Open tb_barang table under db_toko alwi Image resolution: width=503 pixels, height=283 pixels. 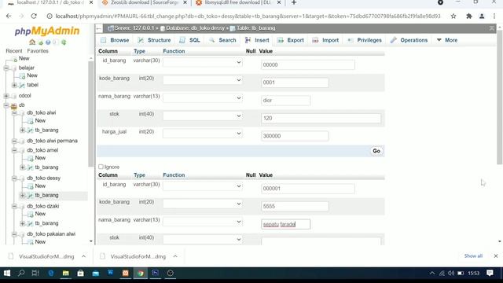point(46,130)
